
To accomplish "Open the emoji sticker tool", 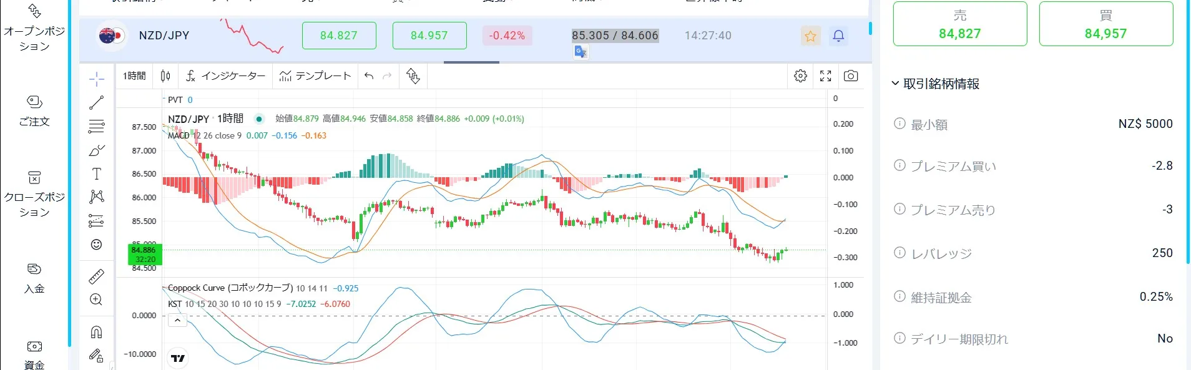I will [x=97, y=245].
